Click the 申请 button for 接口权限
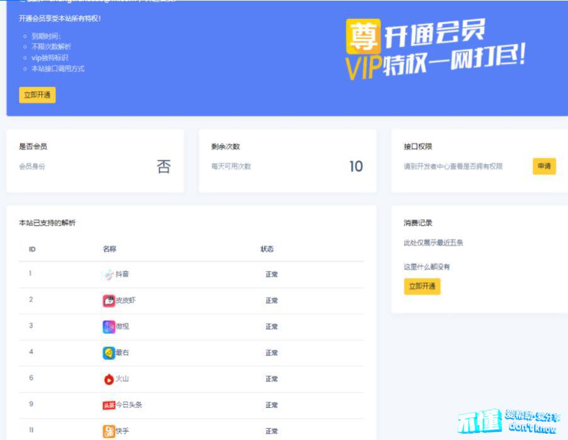This screenshot has height=440, width=568. coord(544,166)
